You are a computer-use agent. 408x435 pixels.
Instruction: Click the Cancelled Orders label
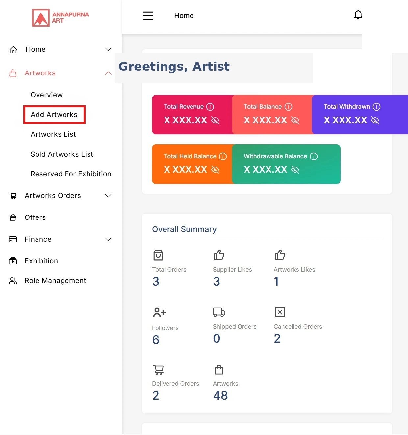298,327
